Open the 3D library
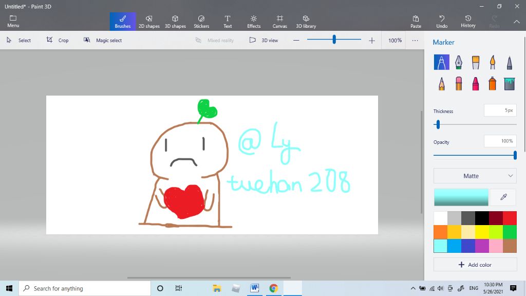The height and width of the screenshot is (296, 526). tap(306, 22)
